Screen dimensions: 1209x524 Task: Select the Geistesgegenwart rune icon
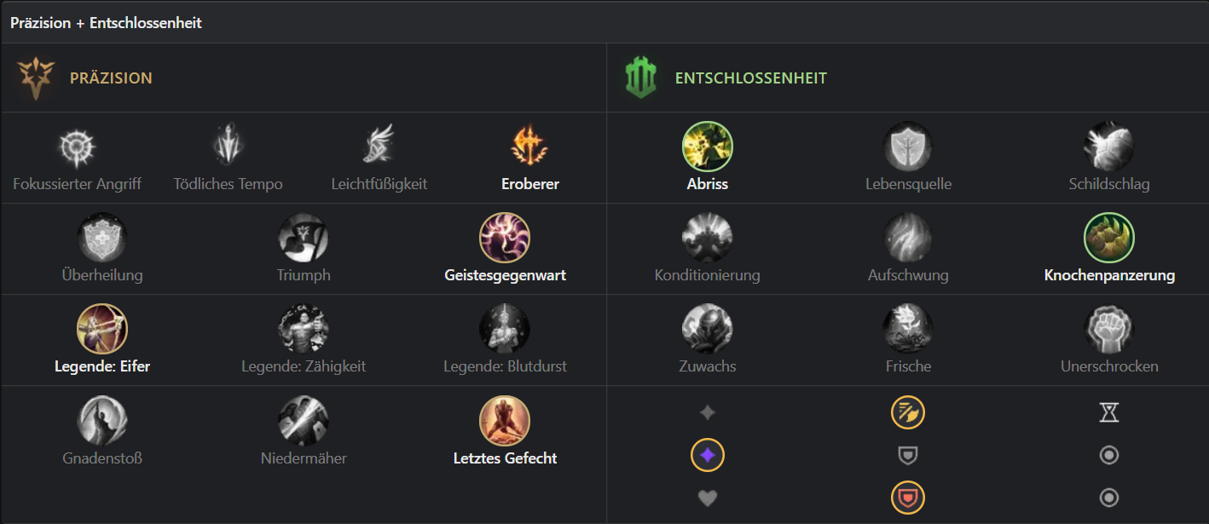505,238
